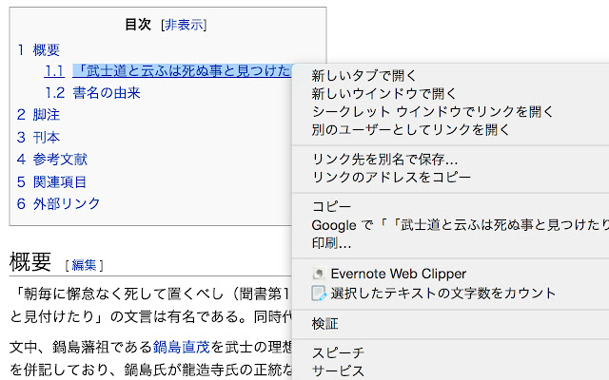Screen dimensions: 609x380
Task: Open link in incognito window (シークレット ウインドウ)
Action: pos(433,111)
